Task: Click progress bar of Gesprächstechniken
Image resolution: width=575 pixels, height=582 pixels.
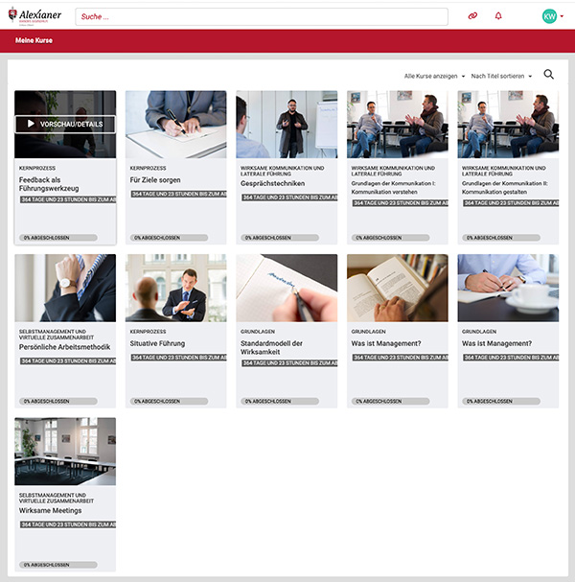Action: [x=280, y=238]
